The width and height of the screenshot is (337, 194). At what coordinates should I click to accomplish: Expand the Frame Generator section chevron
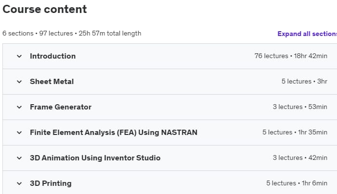point(19,107)
